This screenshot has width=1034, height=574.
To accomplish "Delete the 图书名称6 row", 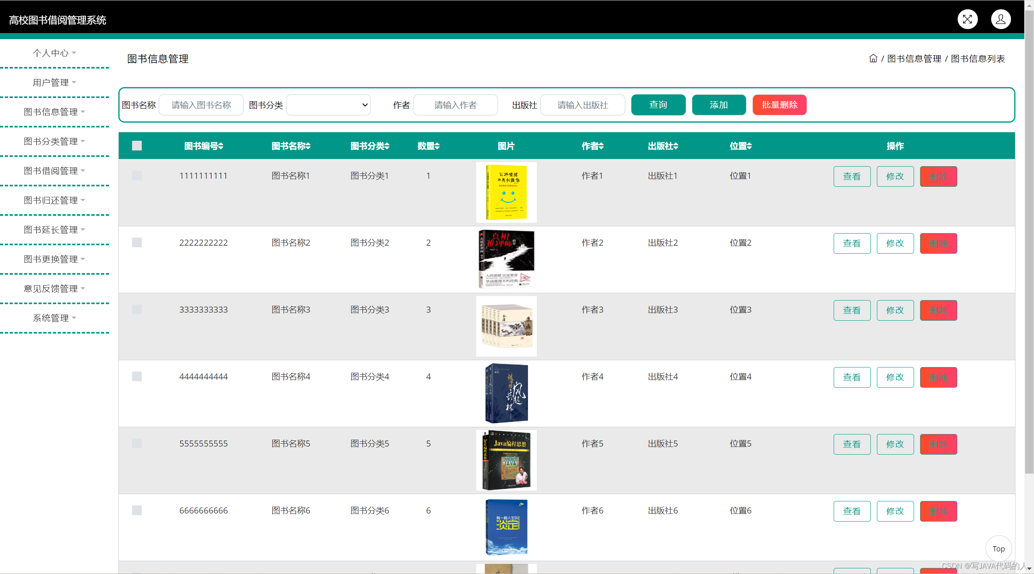I will point(938,511).
